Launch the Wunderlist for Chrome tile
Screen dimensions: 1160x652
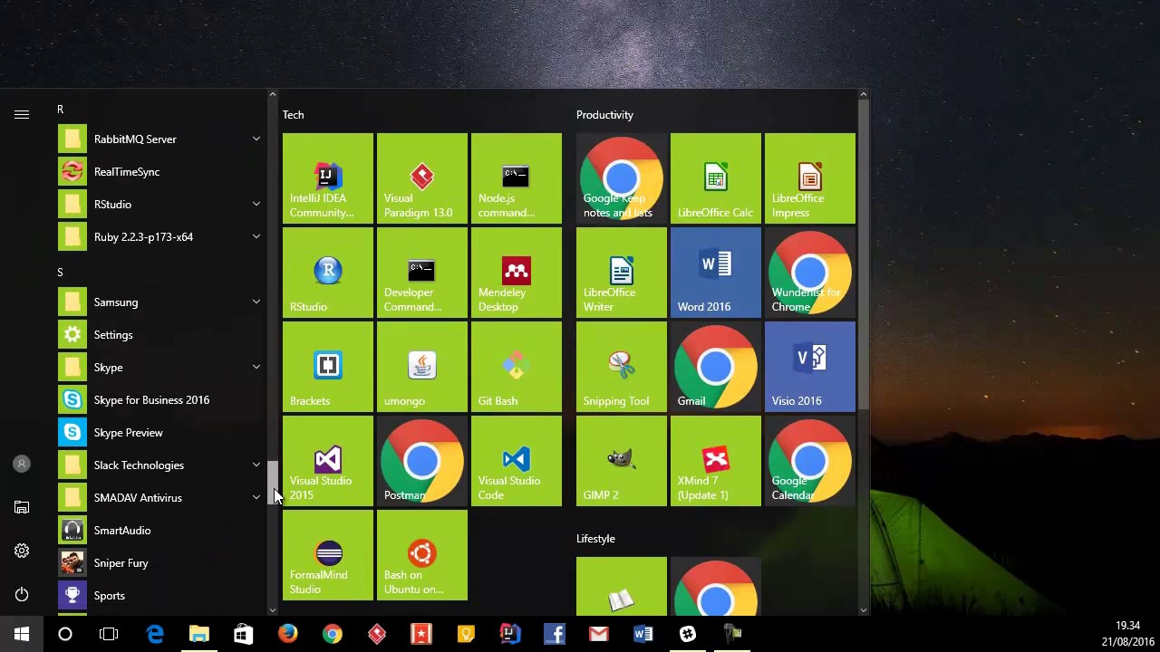point(810,273)
